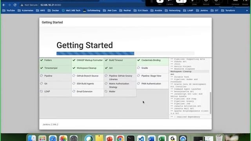
Task: Click the PAM Authentication plugin cell
Action: [x=153, y=85]
